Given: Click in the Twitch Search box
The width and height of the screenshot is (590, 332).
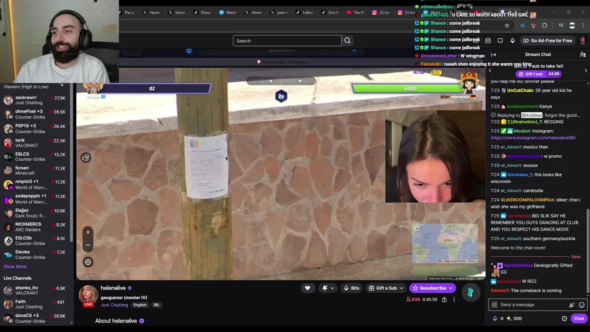Looking at the screenshot, I should pyautogui.click(x=287, y=41).
